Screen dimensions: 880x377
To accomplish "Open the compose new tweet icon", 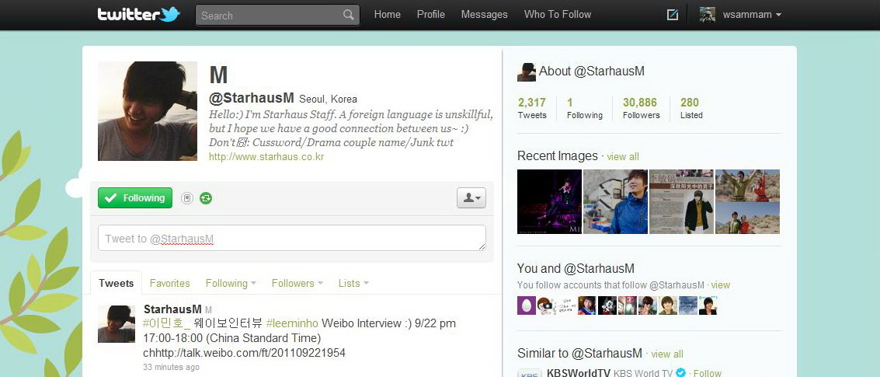I will pyautogui.click(x=673, y=15).
